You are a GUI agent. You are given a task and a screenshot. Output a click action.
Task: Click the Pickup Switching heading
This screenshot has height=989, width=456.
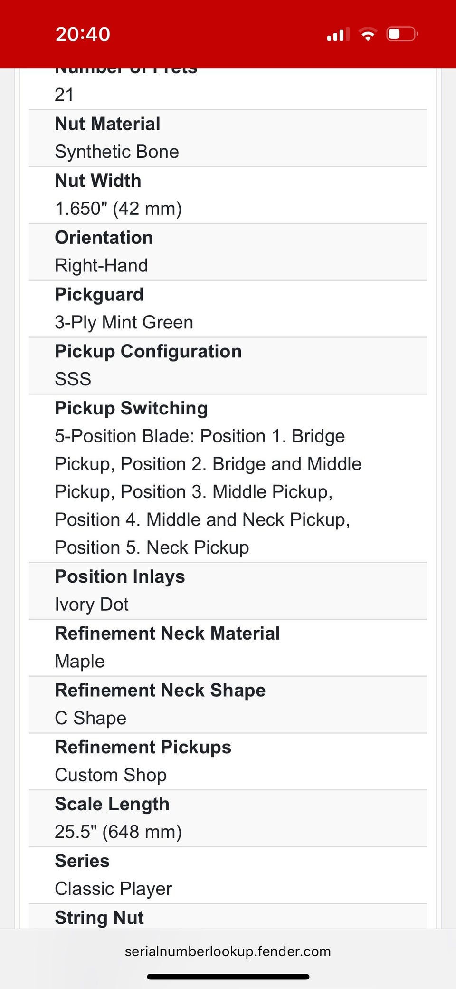(x=131, y=409)
